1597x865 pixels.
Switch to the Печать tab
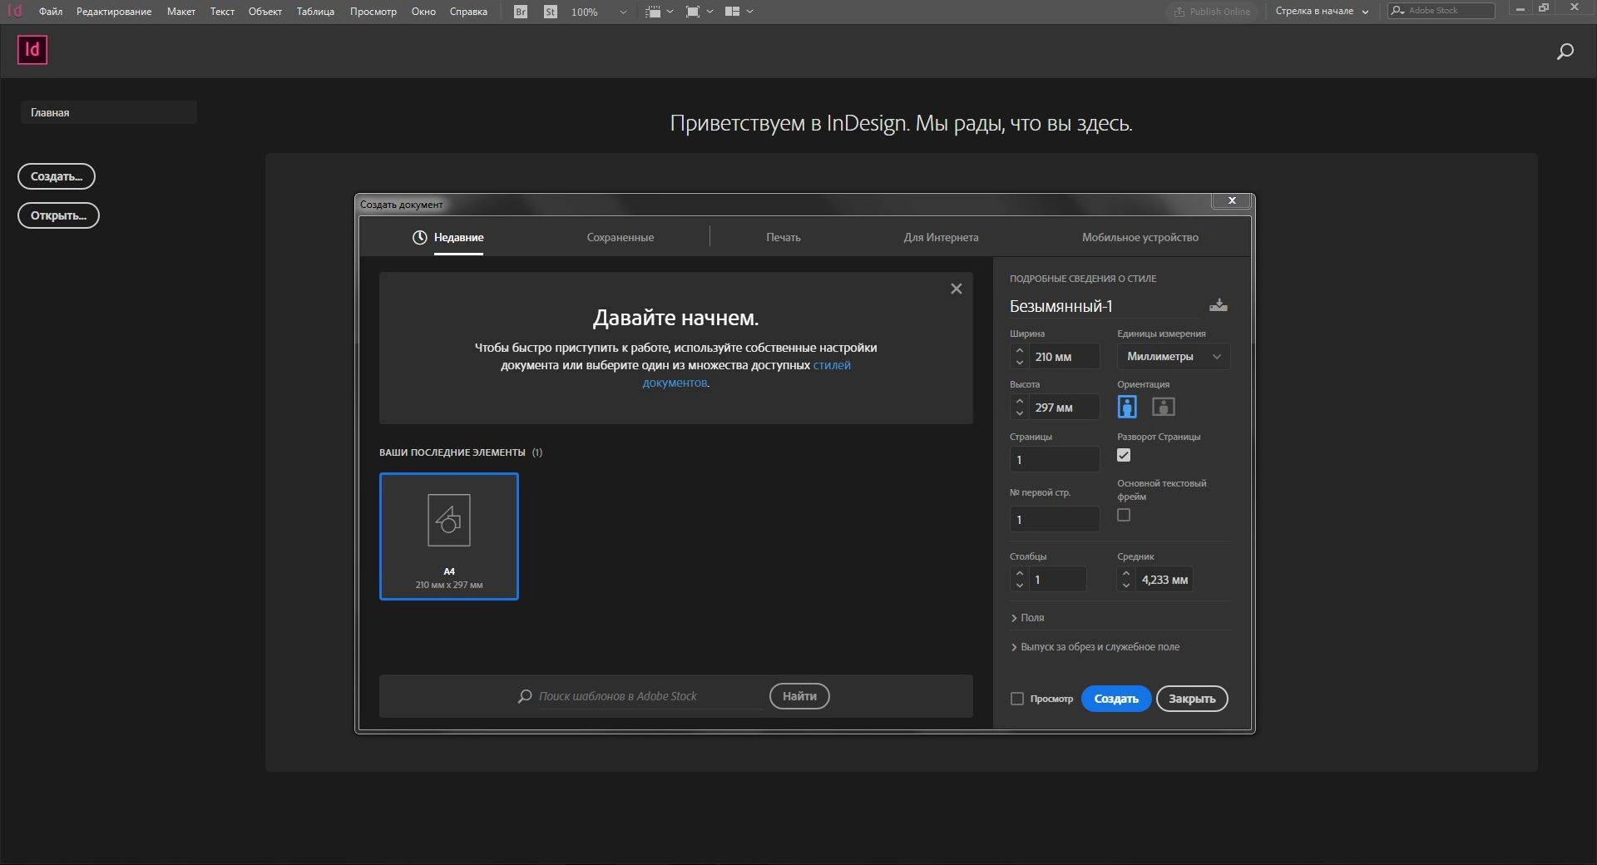(x=784, y=238)
